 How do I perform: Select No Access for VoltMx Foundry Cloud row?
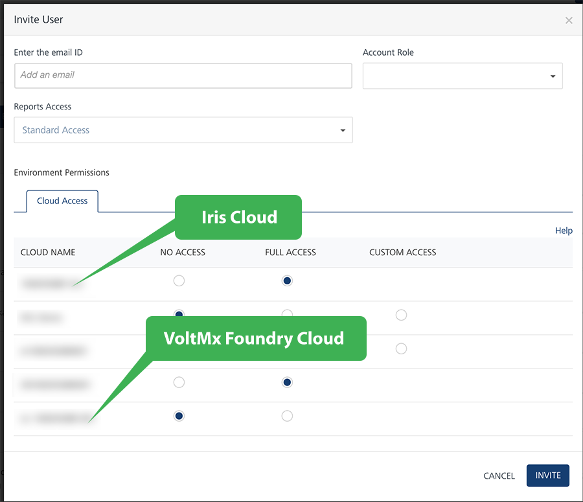(x=179, y=416)
